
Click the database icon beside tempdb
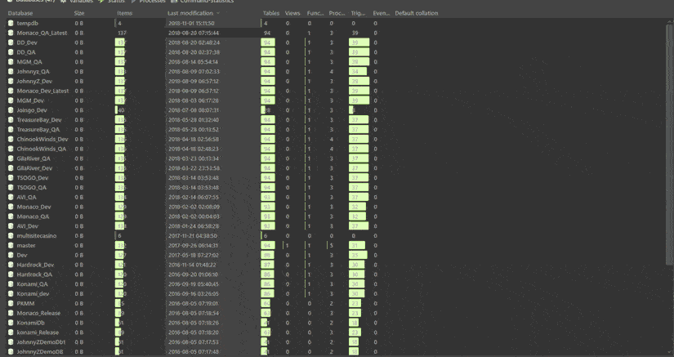click(x=11, y=23)
